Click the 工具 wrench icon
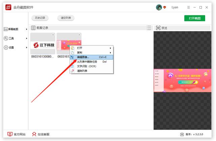Viewport: 216px width, 141px height. tap(6, 38)
